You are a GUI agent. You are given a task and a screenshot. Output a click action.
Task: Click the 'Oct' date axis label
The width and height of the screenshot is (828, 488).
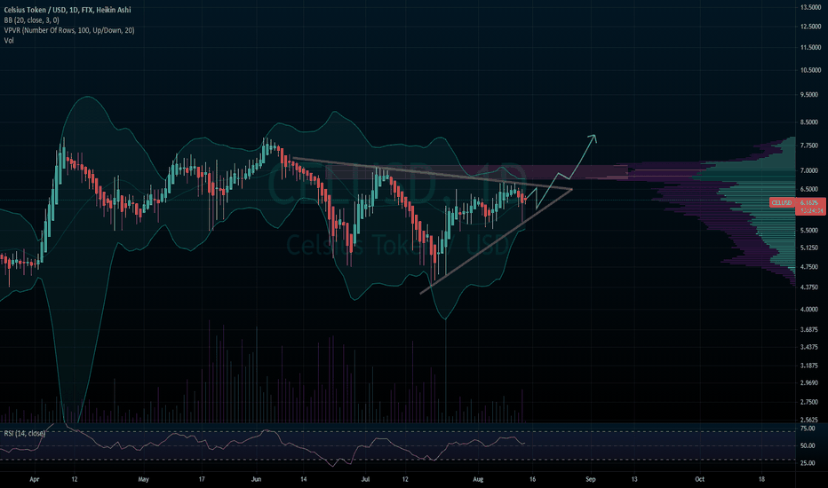coord(700,479)
